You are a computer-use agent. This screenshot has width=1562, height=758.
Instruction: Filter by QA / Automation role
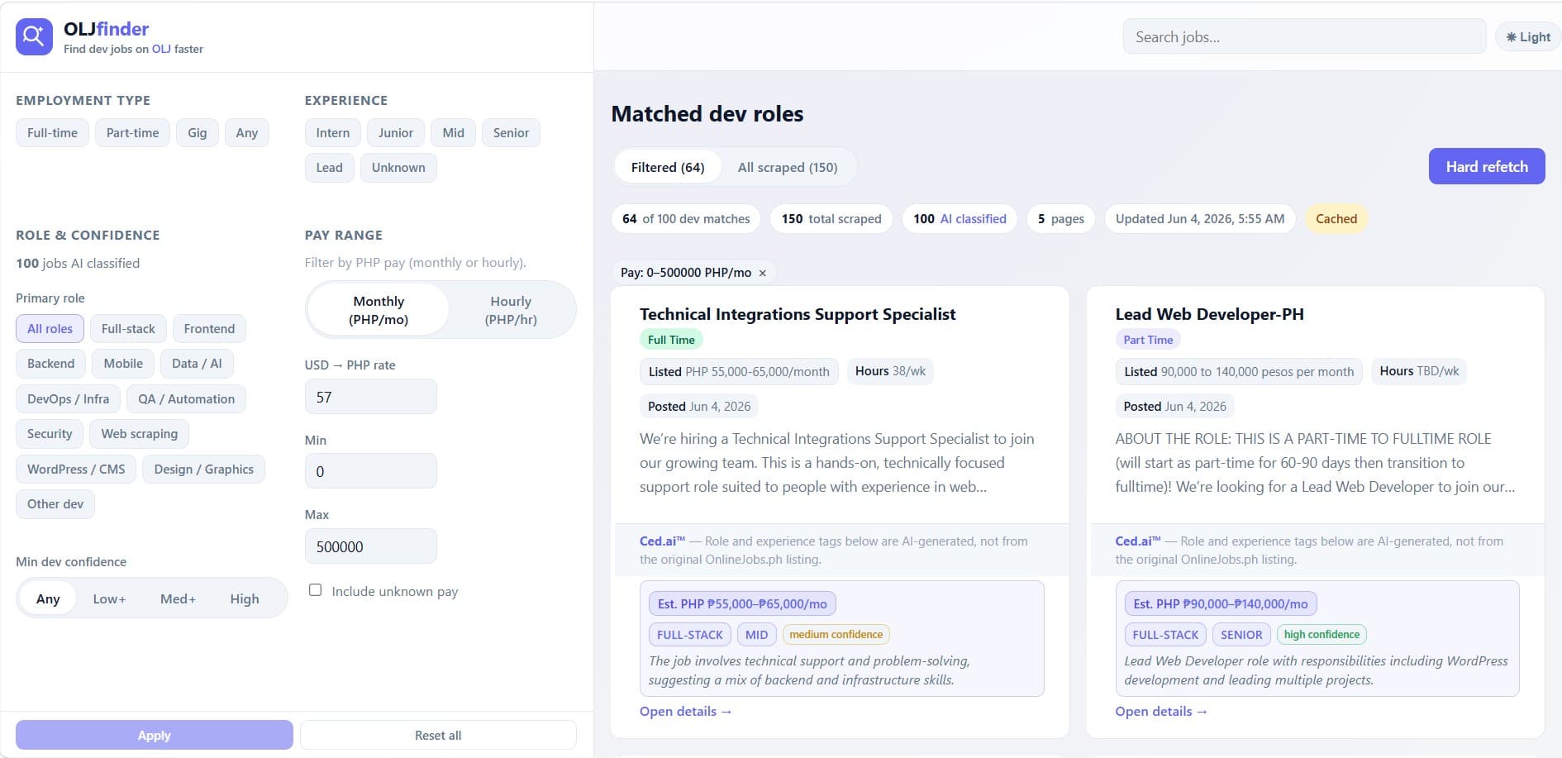point(186,399)
